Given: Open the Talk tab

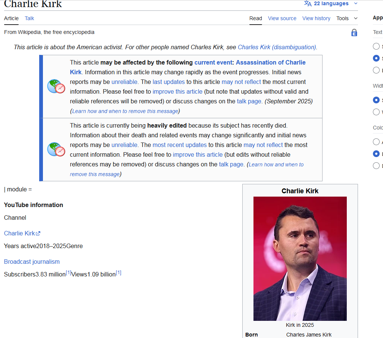Looking at the screenshot, I should click(29, 18).
